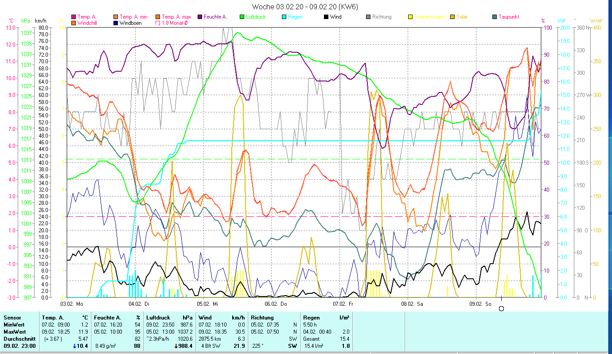Click the 'Durchschnitt' row label
Viewport: 612px width, 354px height.
[19, 339]
